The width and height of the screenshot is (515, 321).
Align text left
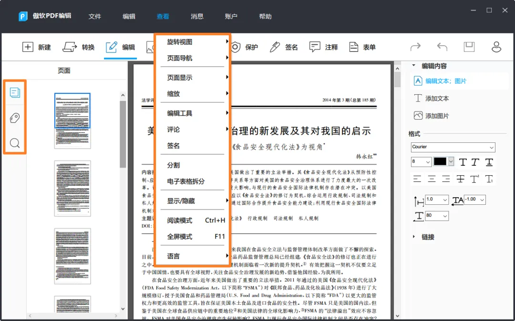click(417, 179)
